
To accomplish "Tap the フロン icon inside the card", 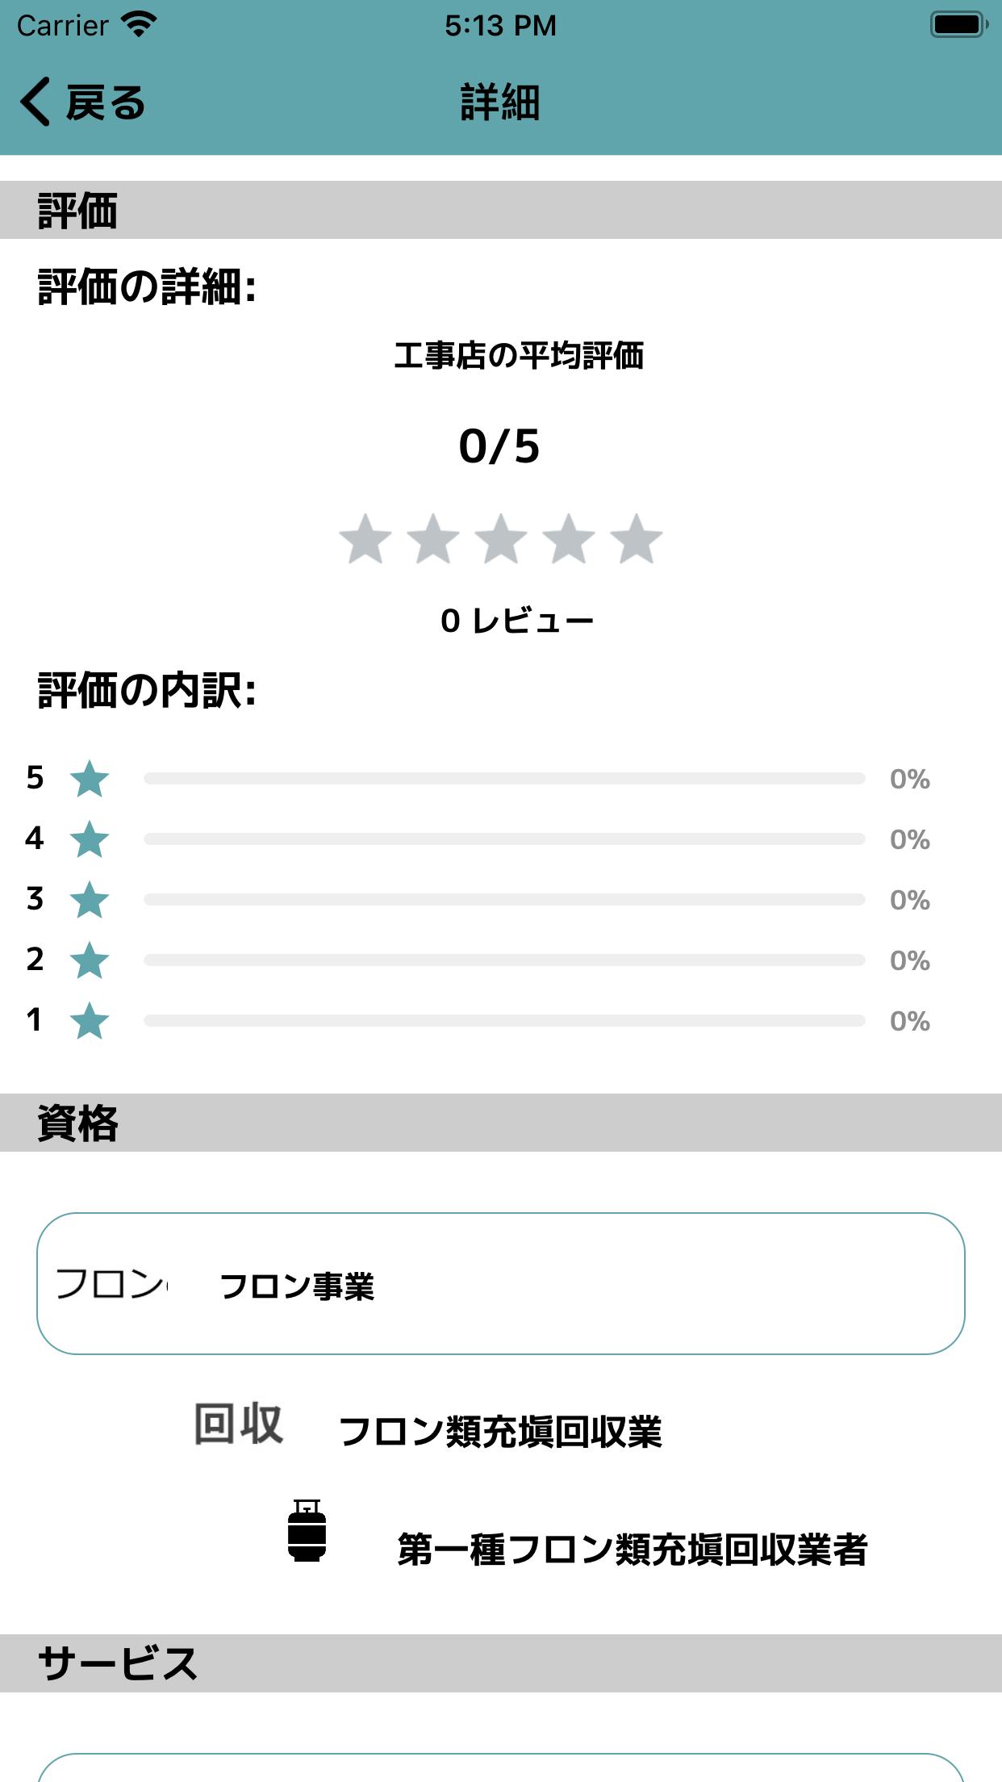I will point(111,1283).
